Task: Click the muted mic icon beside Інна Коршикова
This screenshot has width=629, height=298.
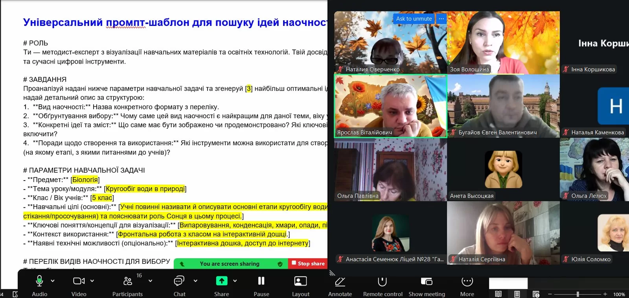Action: click(x=566, y=69)
